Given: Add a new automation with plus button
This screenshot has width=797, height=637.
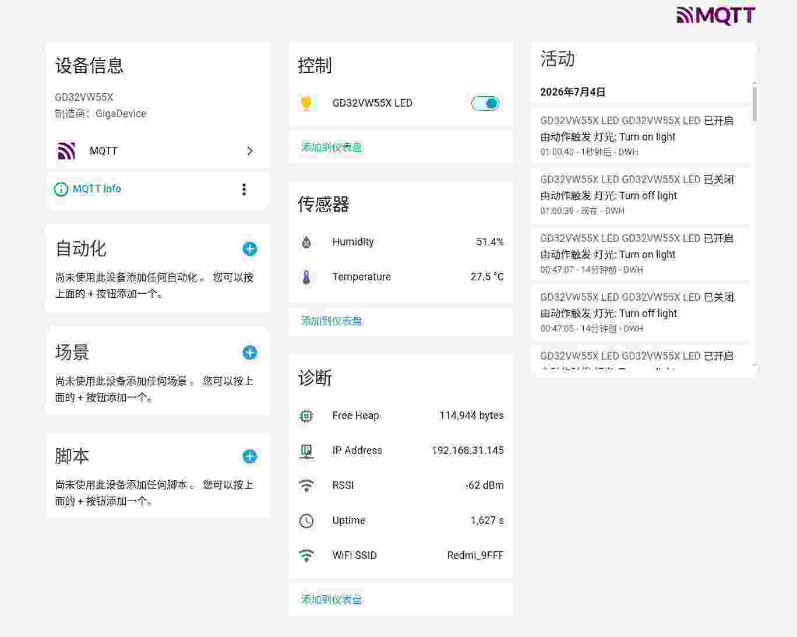Looking at the screenshot, I should (x=250, y=249).
